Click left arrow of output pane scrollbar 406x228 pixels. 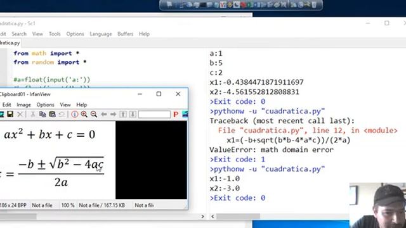pyautogui.click(x=213, y=217)
